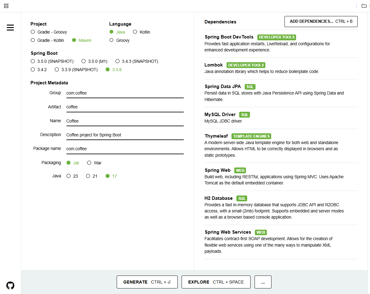Click TEMPLATE ENGINES tag beside Thymeleaf
Viewport: 370px width, 294px height.
point(251,136)
